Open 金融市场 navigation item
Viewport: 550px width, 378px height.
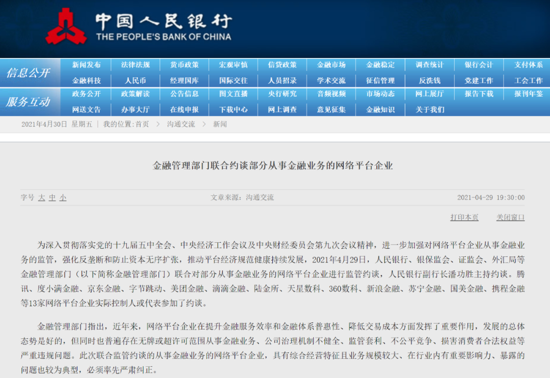click(x=332, y=65)
